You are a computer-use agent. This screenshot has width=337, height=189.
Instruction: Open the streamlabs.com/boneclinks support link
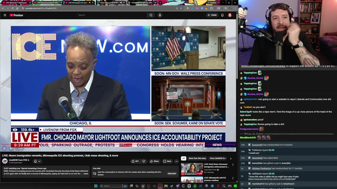pyautogui.click(x=263, y=66)
